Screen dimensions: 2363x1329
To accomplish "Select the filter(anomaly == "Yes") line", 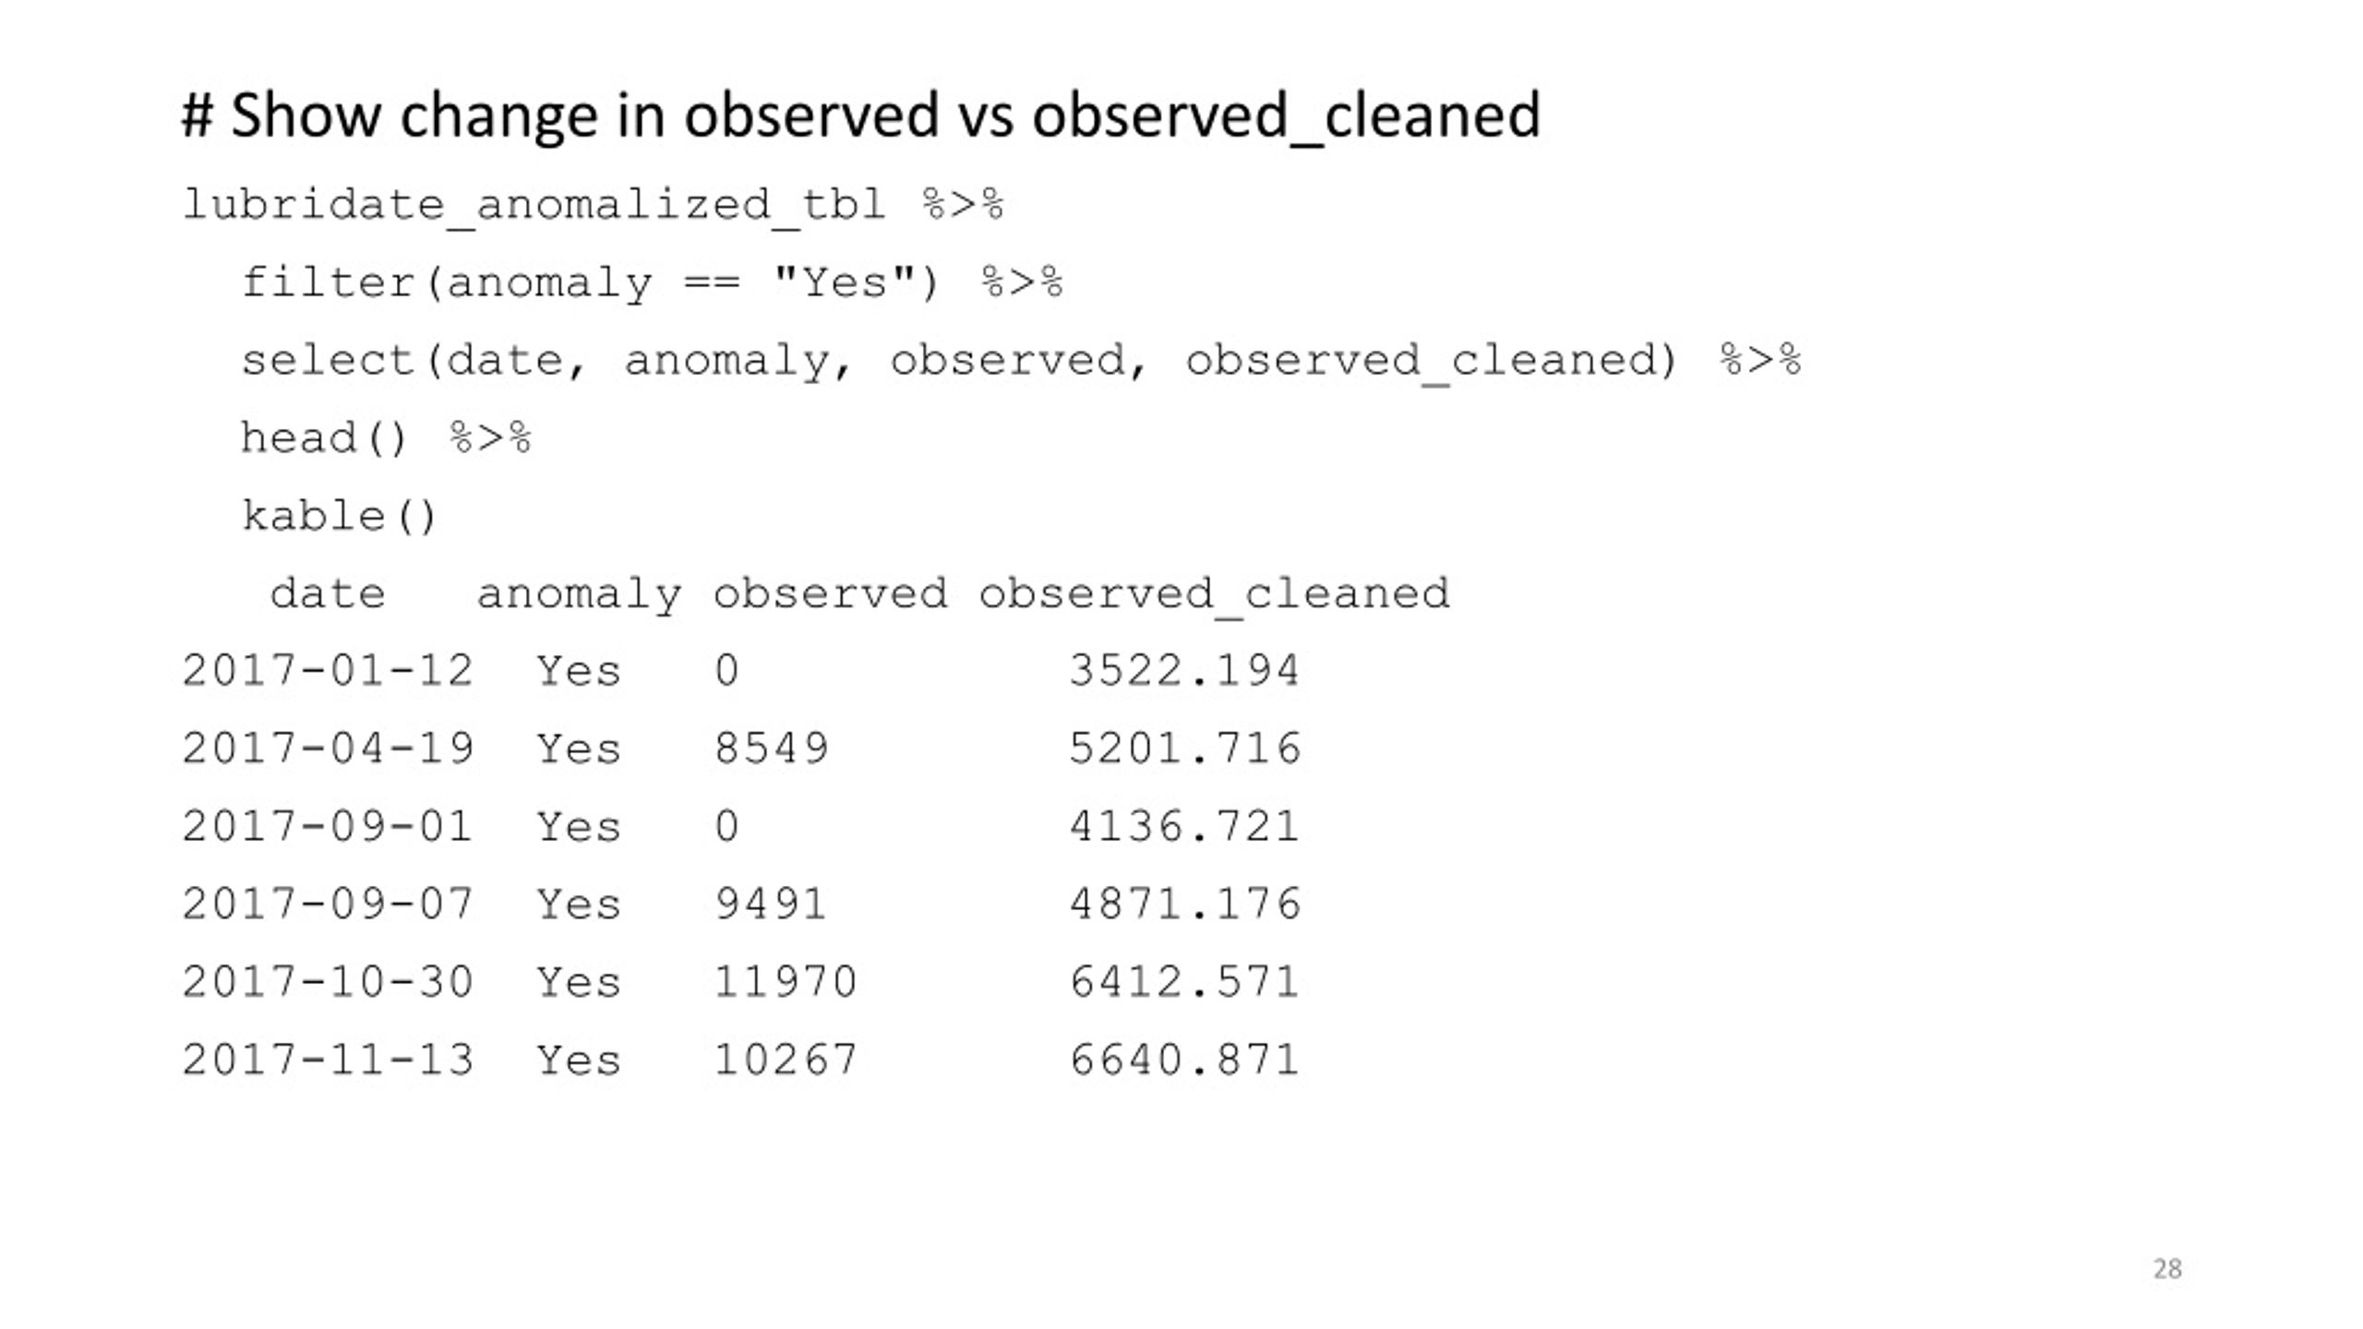I will coord(652,283).
